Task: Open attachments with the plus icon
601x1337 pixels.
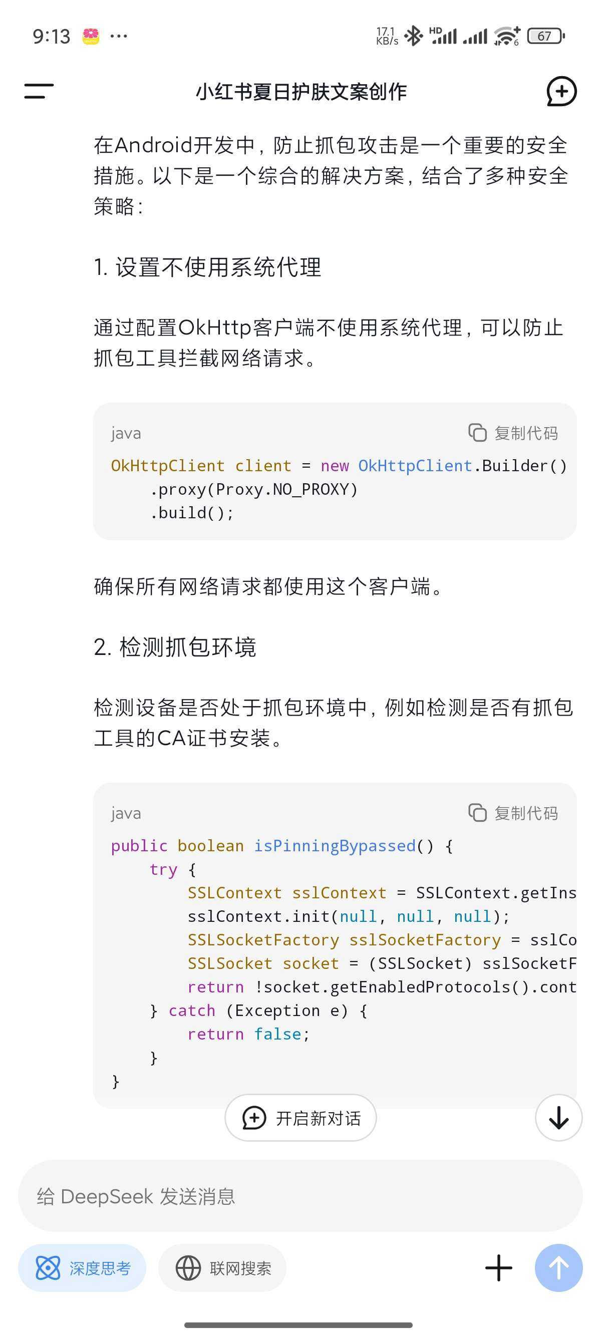Action: (499, 1268)
